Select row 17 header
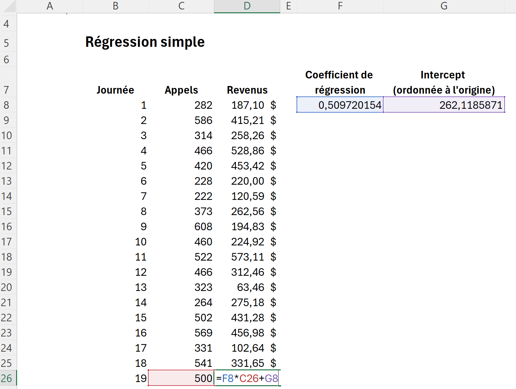This screenshot has height=389, width=516. 7,242
